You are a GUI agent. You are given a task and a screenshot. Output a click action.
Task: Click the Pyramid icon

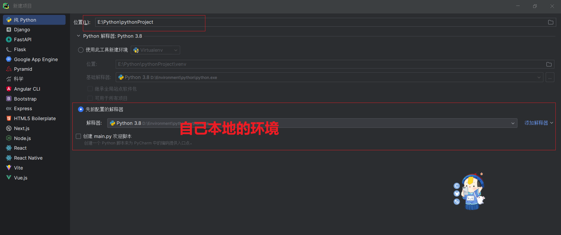click(9, 69)
